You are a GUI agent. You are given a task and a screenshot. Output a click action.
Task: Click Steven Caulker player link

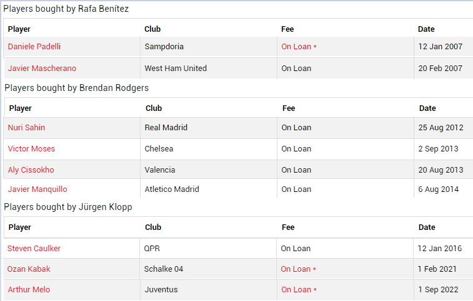34,248
